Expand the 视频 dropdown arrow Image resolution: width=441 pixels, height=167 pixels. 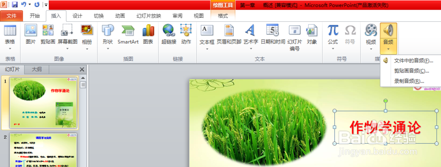click(371, 49)
